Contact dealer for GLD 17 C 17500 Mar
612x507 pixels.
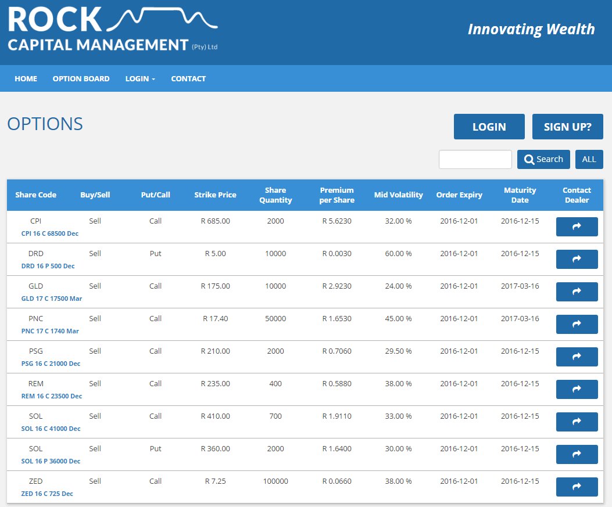[x=577, y=292]
